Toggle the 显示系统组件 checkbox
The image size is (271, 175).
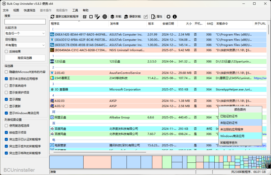6,86
